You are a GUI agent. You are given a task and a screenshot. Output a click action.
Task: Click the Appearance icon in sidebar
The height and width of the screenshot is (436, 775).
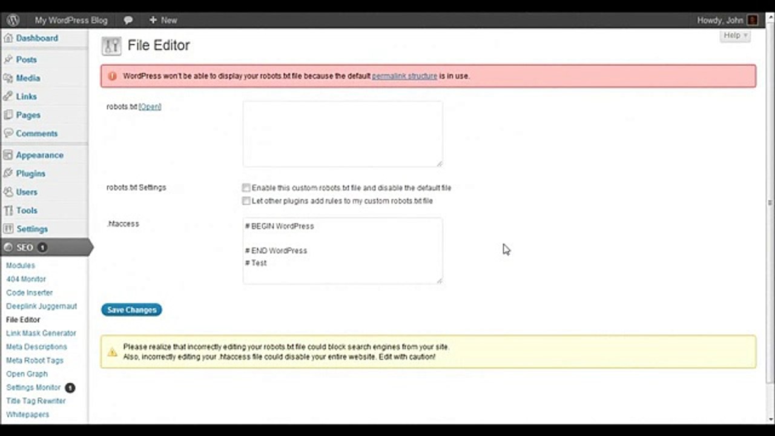click(8, 155)
